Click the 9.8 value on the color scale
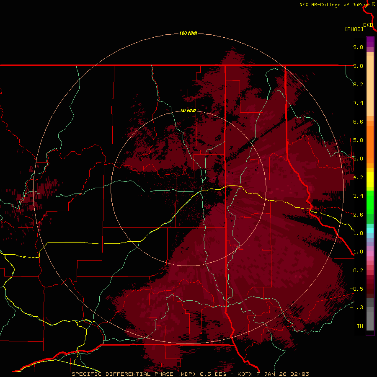377x377 pixels. [358, 47]
